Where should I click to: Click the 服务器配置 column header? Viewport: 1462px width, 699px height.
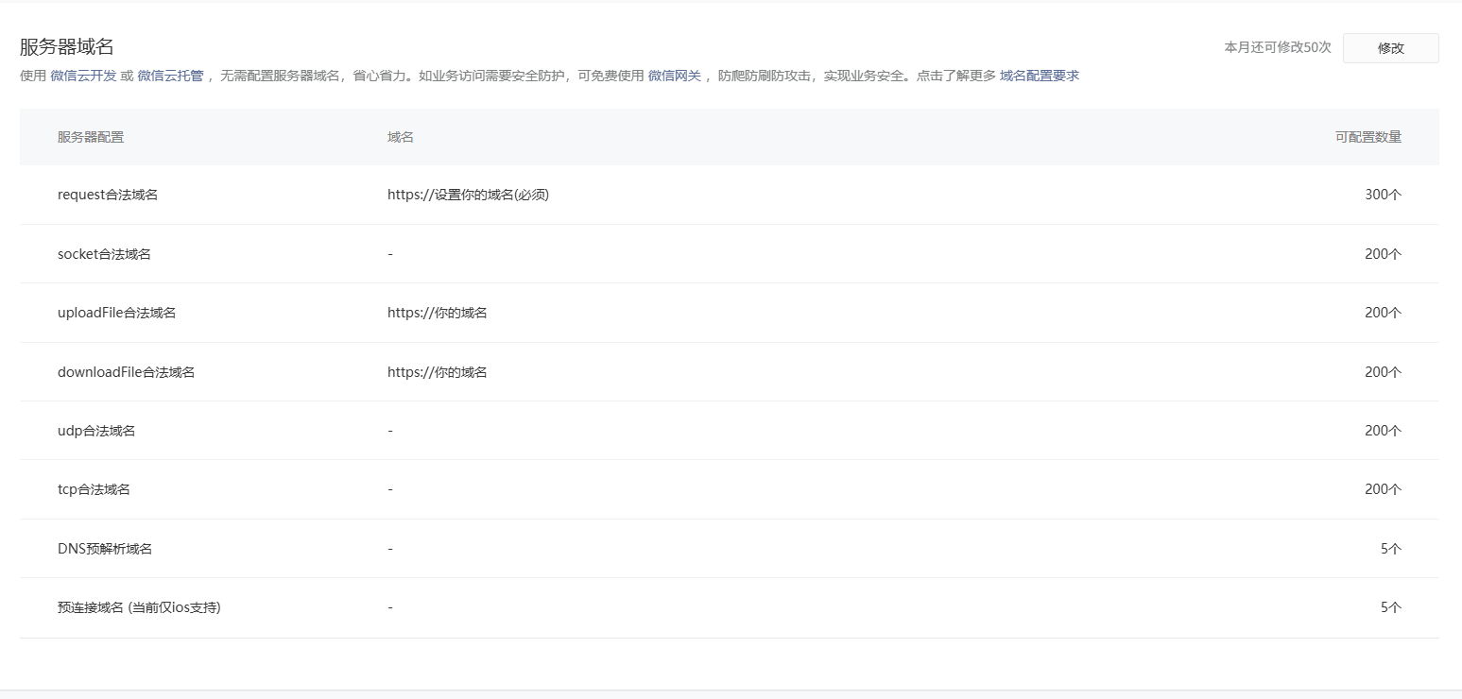[x=91, y=137]
